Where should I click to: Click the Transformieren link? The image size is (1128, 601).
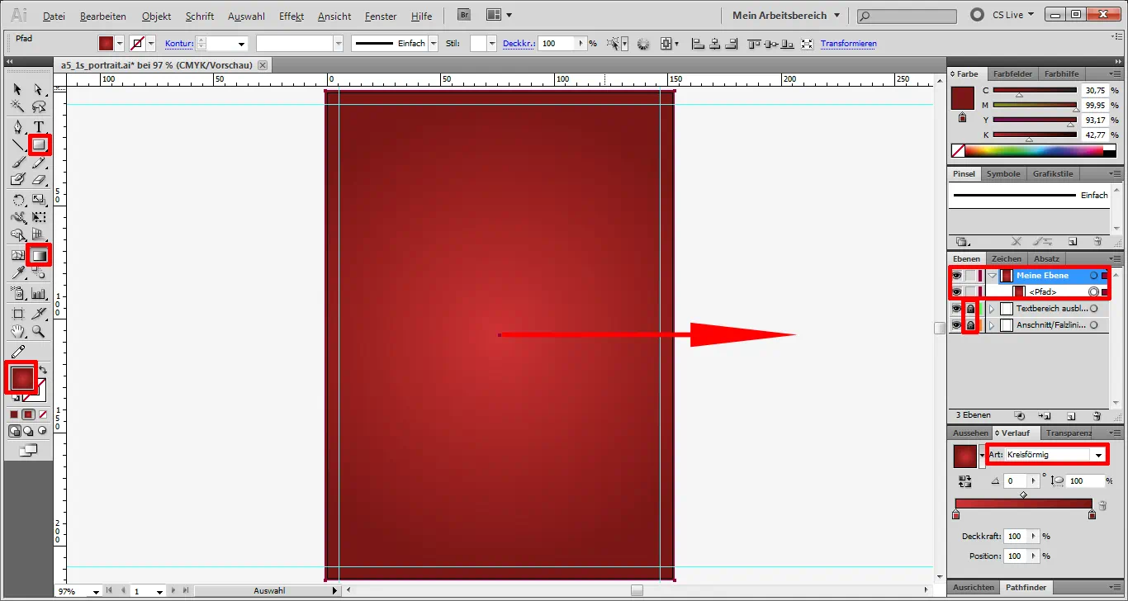848,43
